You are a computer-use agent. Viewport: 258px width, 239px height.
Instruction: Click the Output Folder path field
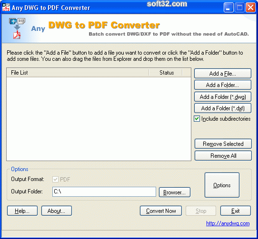104,191
